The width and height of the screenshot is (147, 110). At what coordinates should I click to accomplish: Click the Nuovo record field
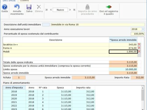pos(60,10)
